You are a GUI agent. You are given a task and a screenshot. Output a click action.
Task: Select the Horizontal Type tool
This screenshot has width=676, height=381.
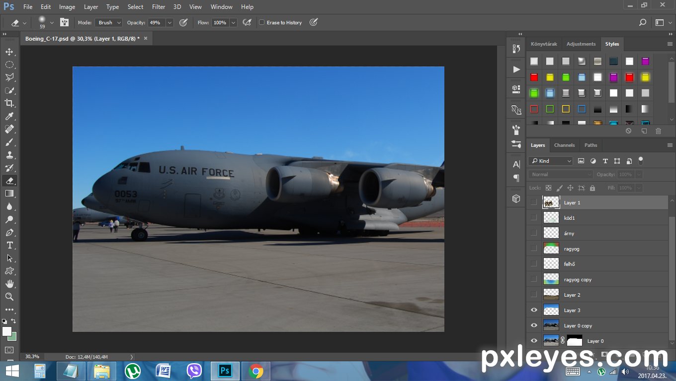(9, 245)
